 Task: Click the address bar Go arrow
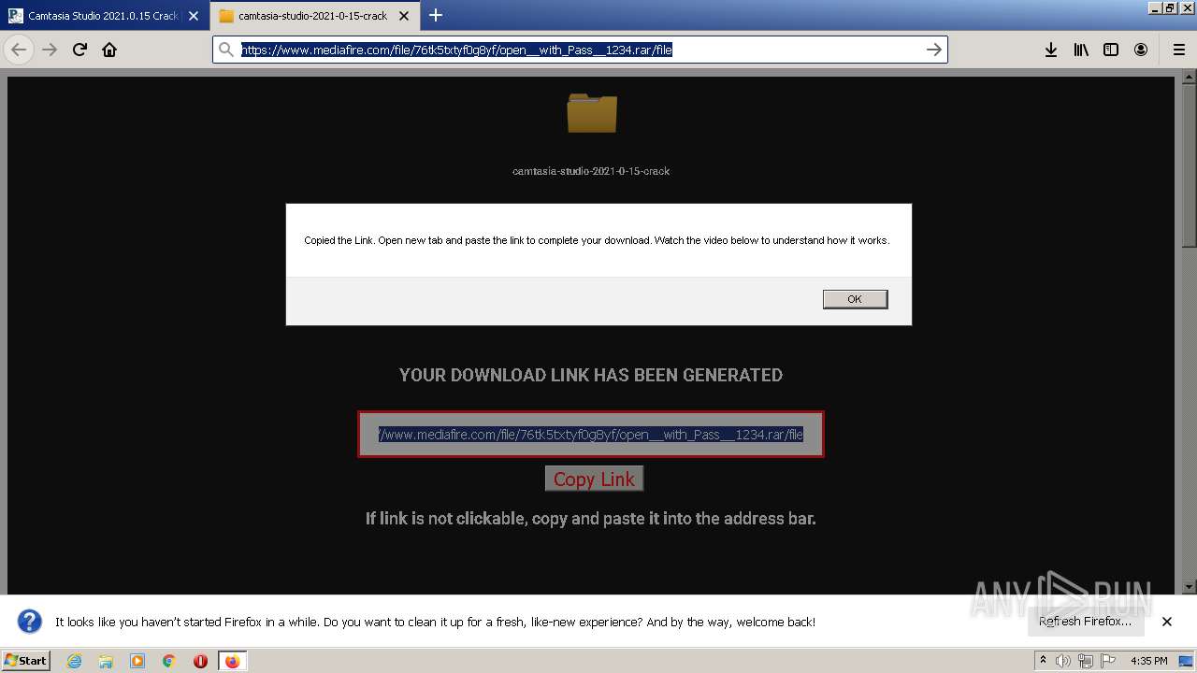[933, 50]
